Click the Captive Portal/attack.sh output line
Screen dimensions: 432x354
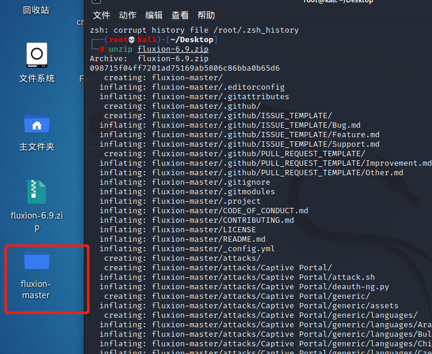coord(237,277)
